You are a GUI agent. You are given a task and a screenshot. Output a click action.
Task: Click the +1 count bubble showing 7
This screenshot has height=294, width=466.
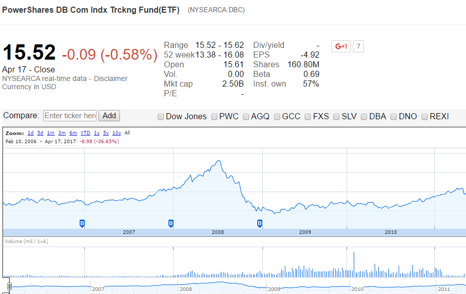pos(359,46)
